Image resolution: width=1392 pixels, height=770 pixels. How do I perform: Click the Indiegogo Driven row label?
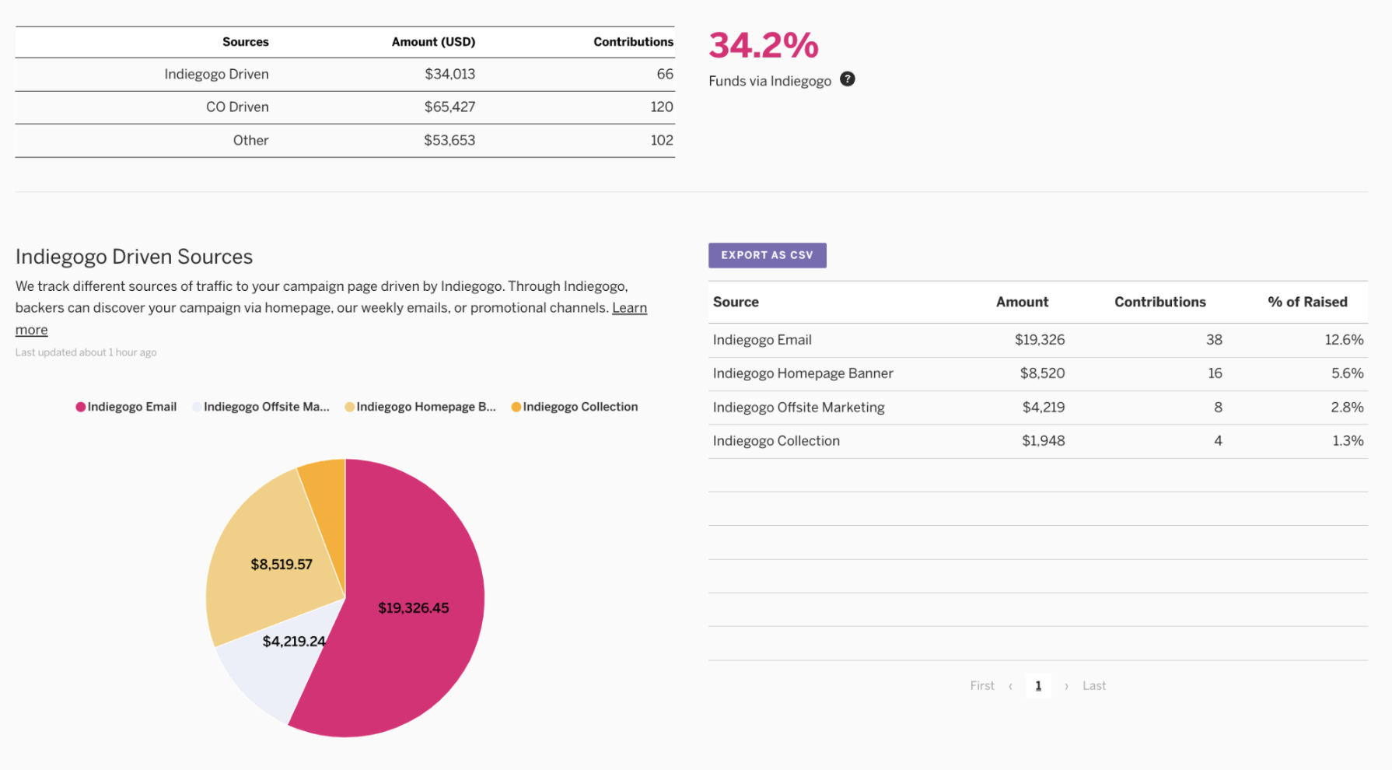216,74
